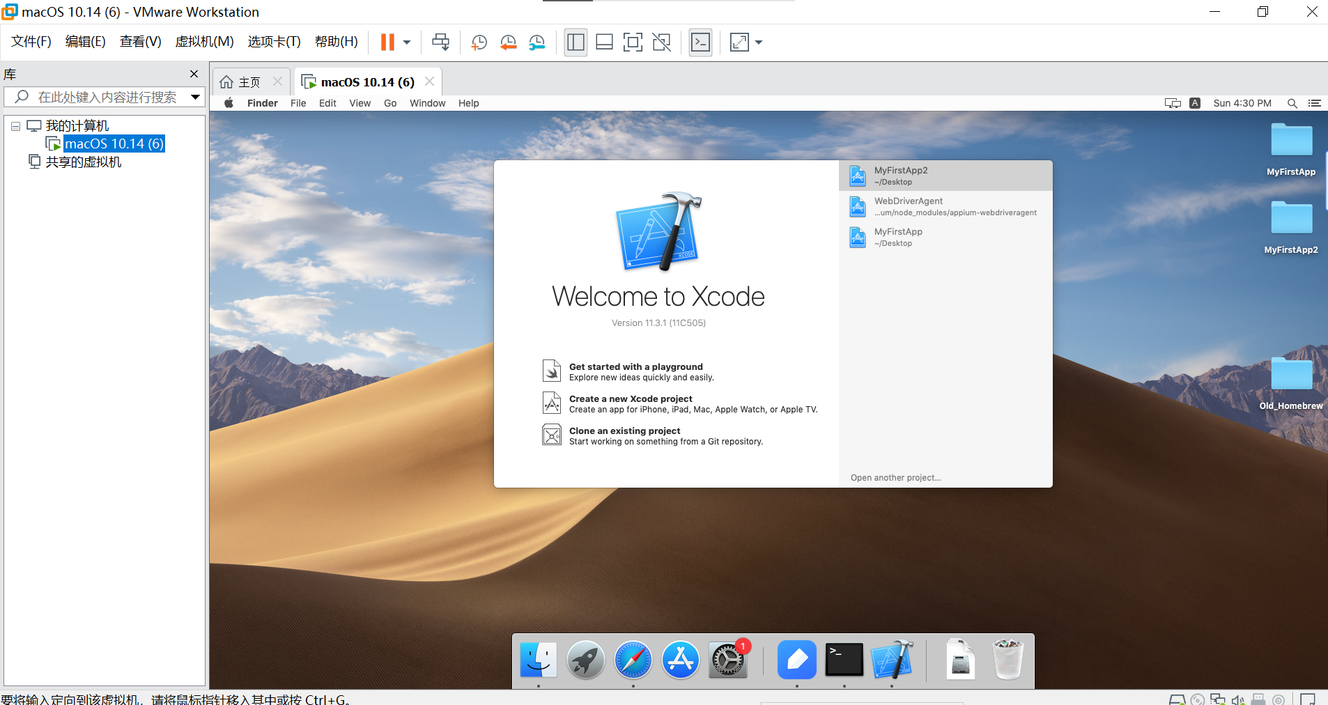Select WebDriverAgent in recent projects list
1328x705 pixels.
point(945,206)
